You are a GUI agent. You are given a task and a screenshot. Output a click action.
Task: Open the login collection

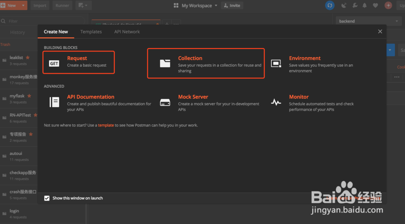[x=14, y=211]
